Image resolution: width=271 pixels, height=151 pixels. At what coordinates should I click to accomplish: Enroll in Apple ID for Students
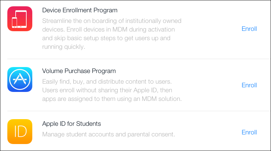click(249, 132)
